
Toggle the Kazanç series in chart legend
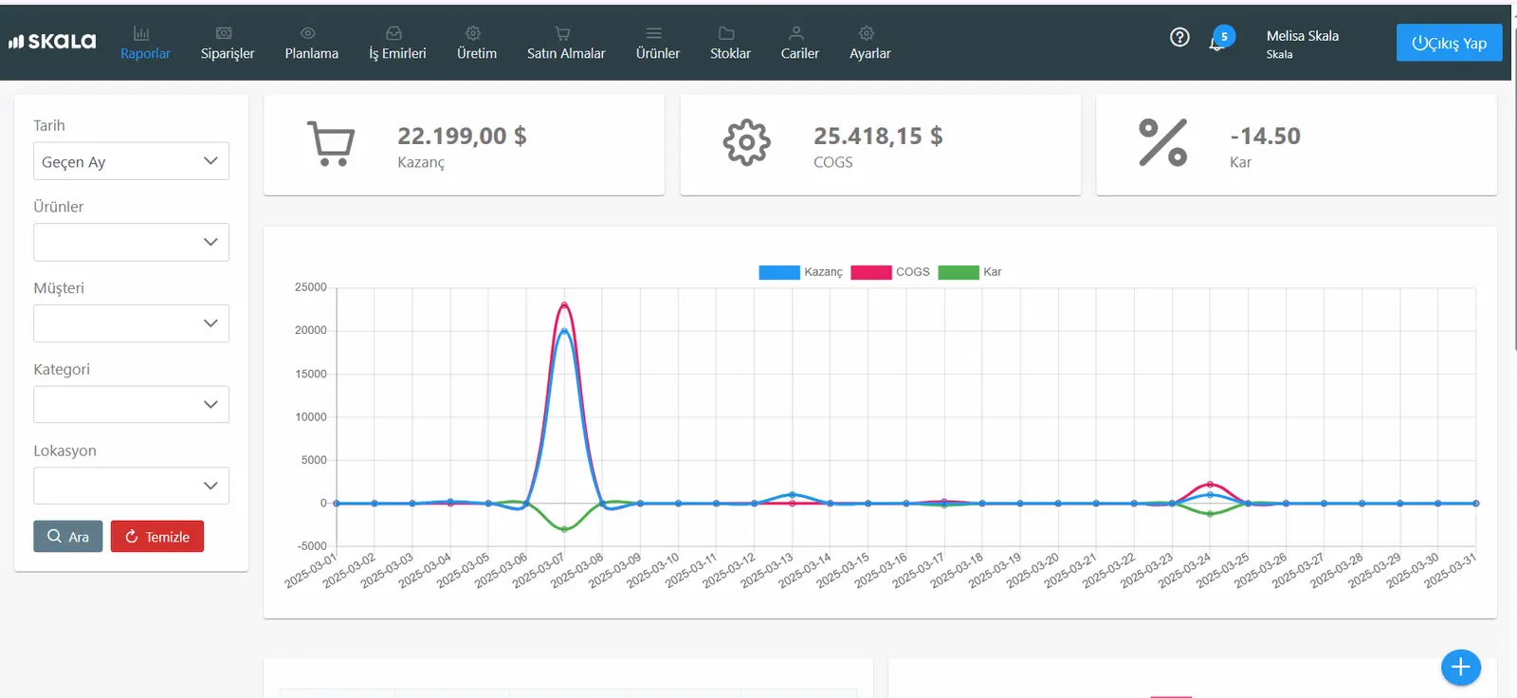coord(800,272)
